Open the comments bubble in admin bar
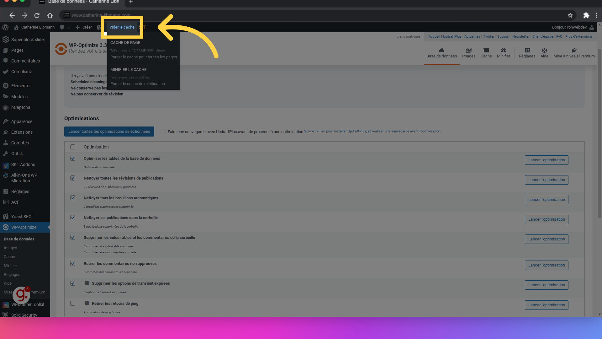This screenshot has height=339, width=602. pyautogui.click(x=65, y=27)
